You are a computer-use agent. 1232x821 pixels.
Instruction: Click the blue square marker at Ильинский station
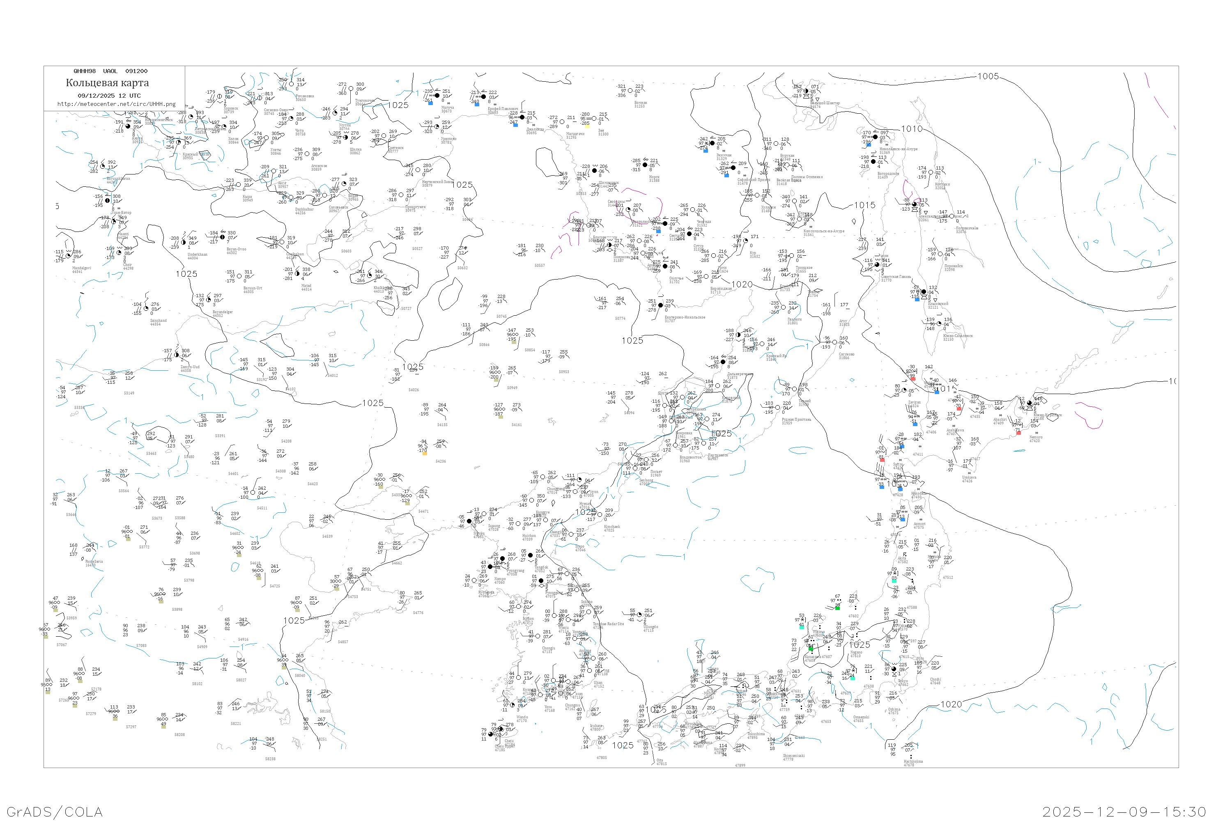(917, 300)
